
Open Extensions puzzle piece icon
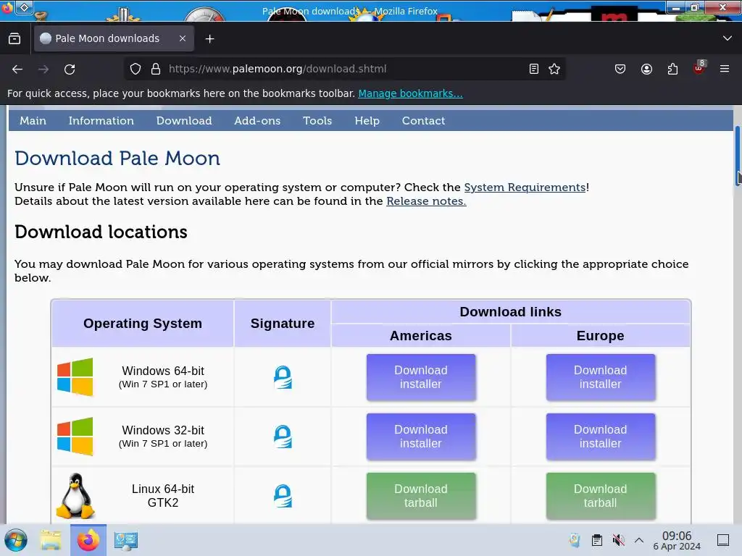click(x=672, y=69)
